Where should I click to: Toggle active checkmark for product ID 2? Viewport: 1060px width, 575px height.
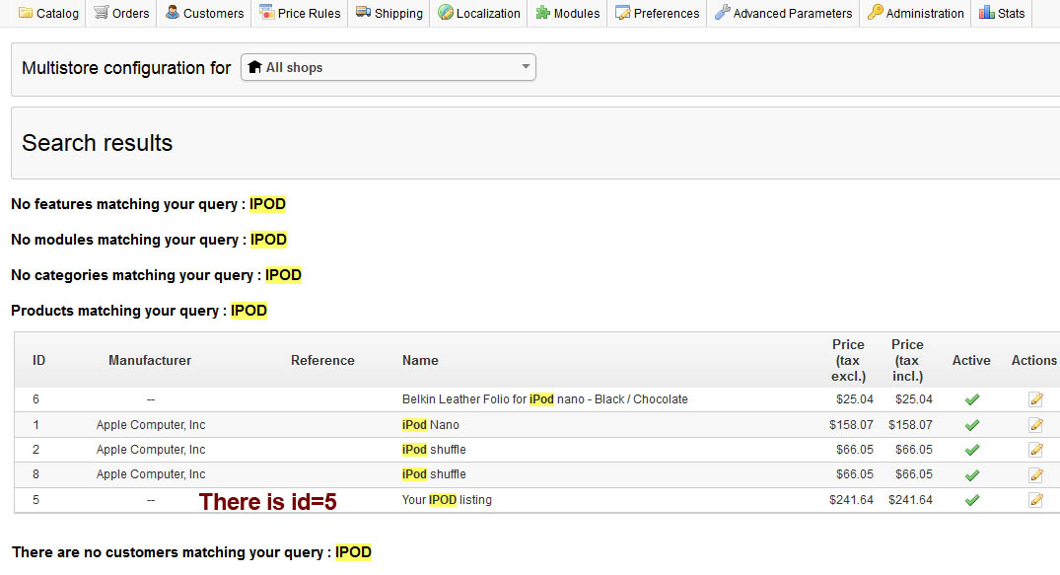(972, 450)
